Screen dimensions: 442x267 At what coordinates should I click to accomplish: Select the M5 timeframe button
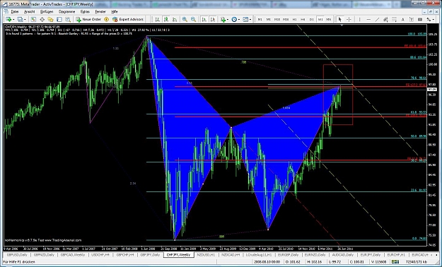pyautogui.click(x=269, y=20)
